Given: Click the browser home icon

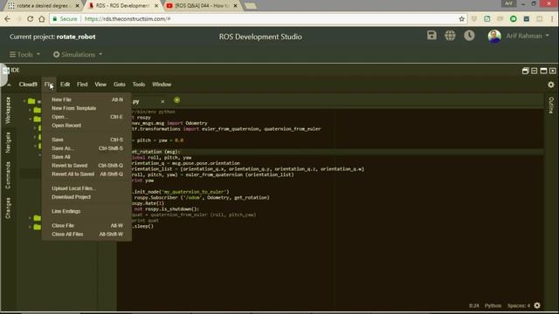Looking at the screenshot, I should tap(42, 19).
